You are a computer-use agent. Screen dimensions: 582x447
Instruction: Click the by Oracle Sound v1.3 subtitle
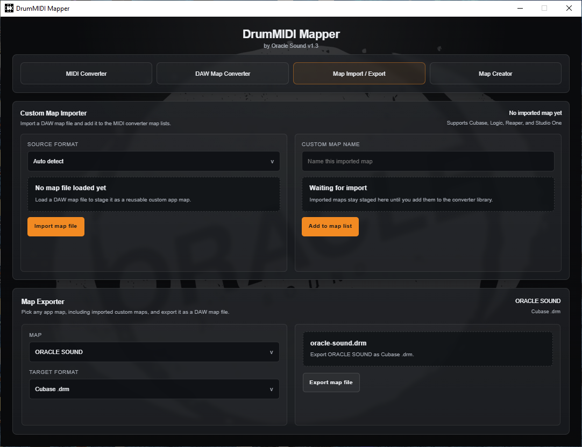tap(291, 46)
